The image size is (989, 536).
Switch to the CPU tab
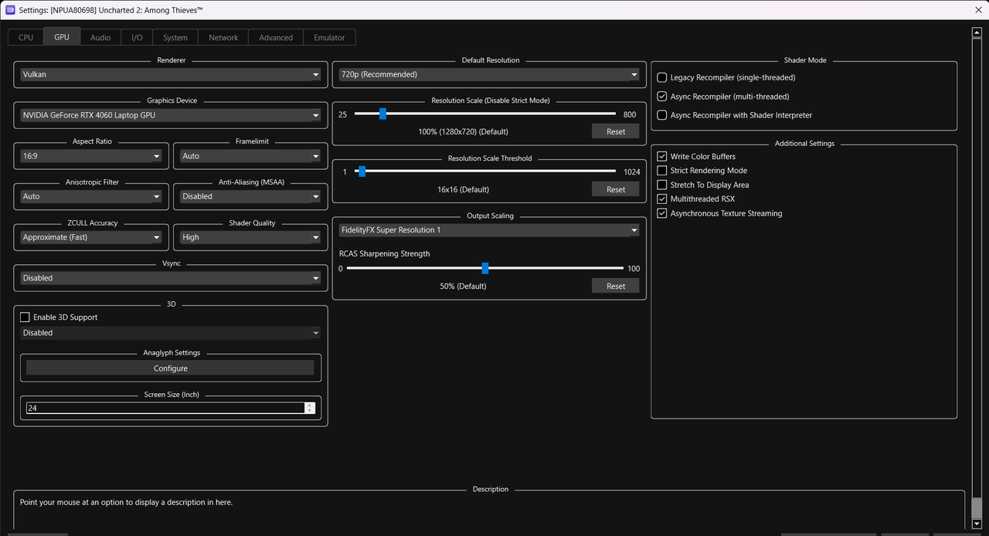click(x=26, y=37)
